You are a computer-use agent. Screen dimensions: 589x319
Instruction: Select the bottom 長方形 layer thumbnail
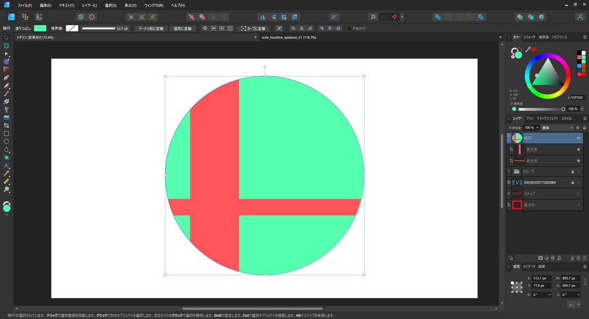click(x=517, y=205)
